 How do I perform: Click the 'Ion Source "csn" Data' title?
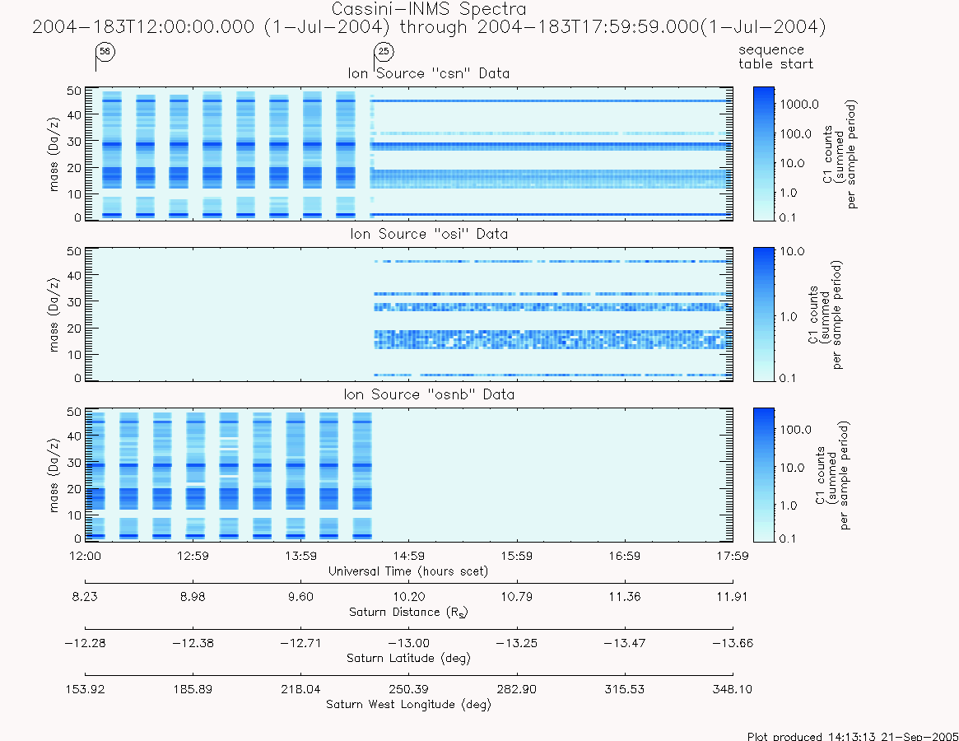point(429,73)
